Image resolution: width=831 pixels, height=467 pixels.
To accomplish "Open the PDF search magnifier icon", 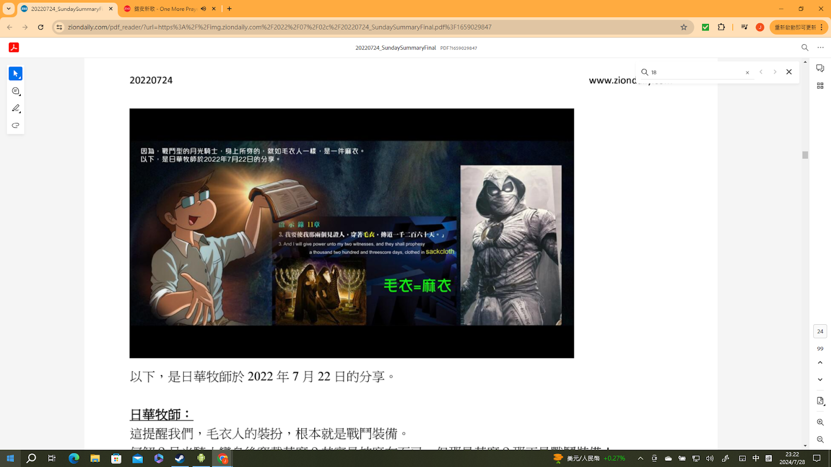I will [805, 47].
